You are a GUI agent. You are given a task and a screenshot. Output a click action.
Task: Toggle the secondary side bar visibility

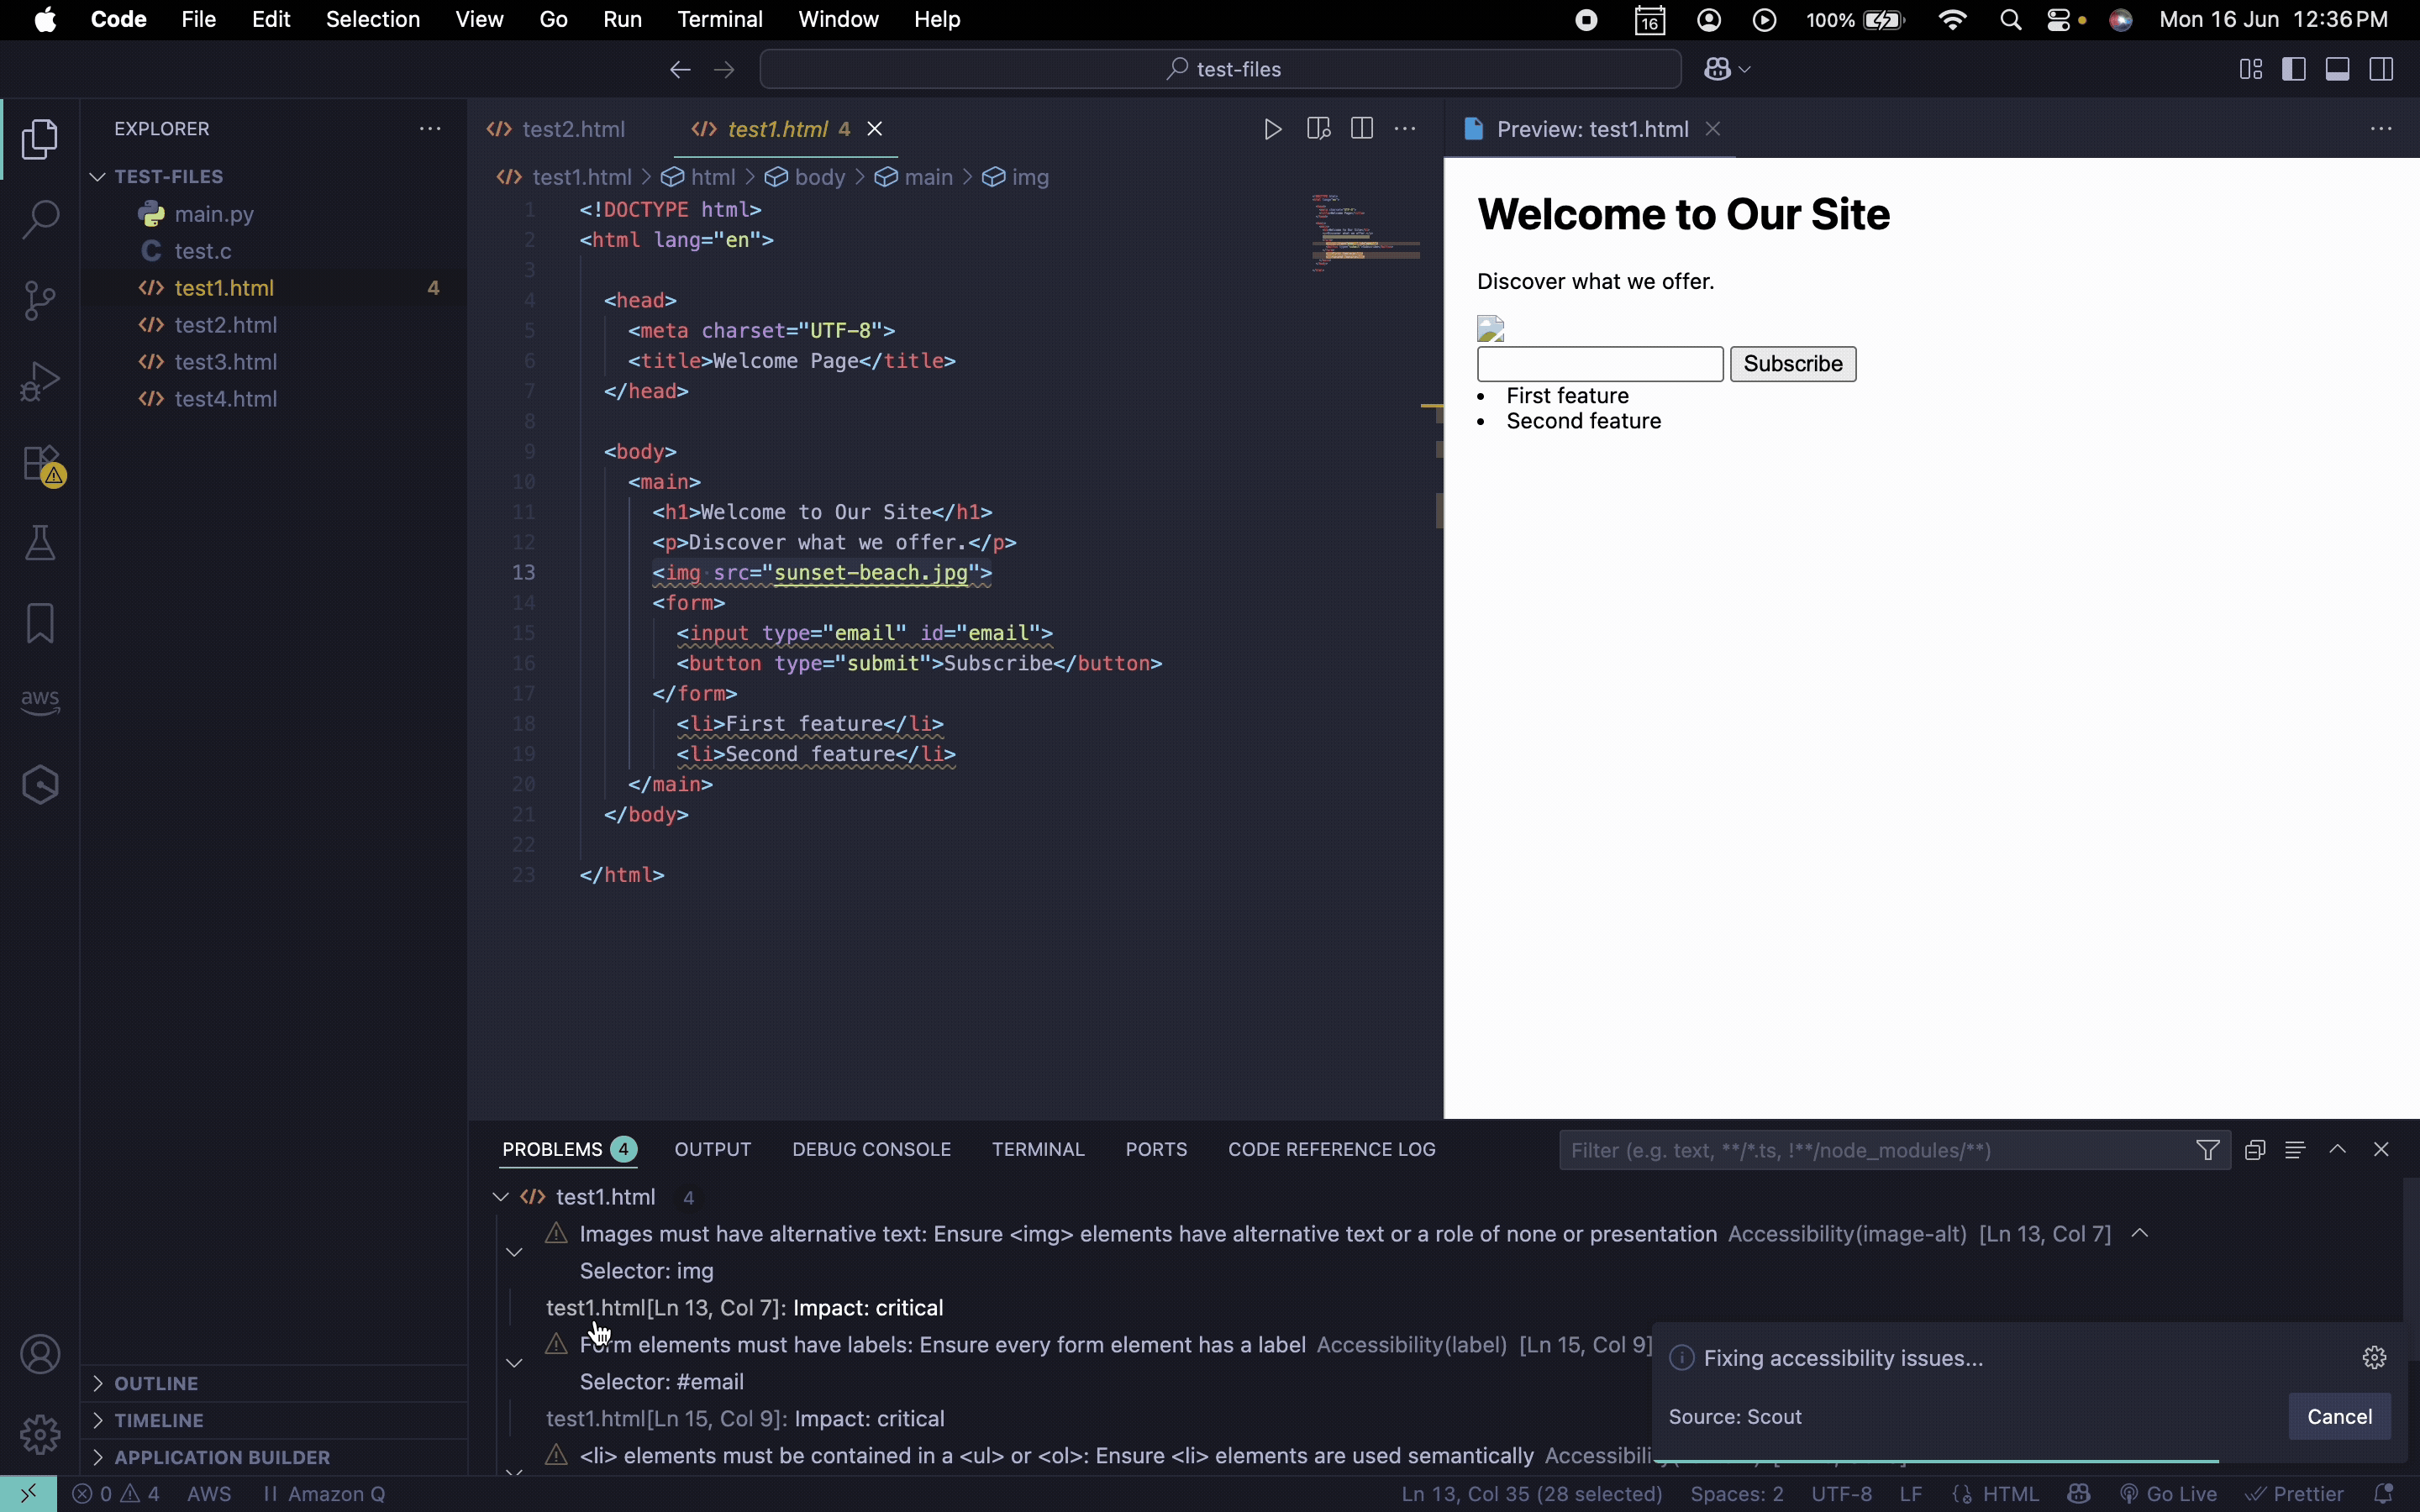point(2381,69)
